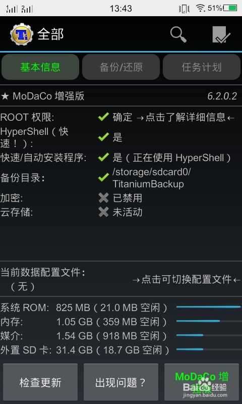
Task: Switch to the 备份/还原 tab
Action: pos(121,67)
